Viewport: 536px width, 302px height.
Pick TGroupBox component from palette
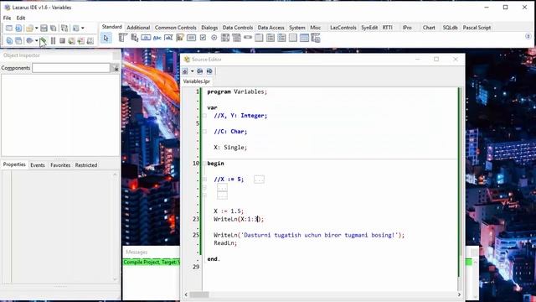pos(259,38)
